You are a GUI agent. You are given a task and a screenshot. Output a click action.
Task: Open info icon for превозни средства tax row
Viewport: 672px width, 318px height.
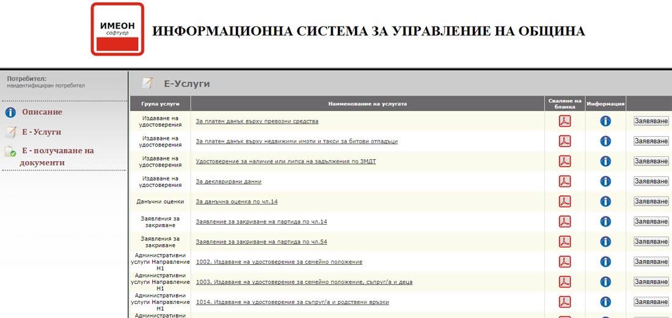coord(605,121)
